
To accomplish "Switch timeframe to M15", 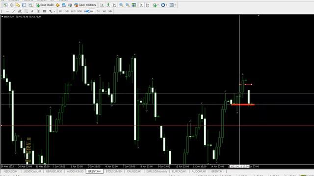I will (73, 11).
